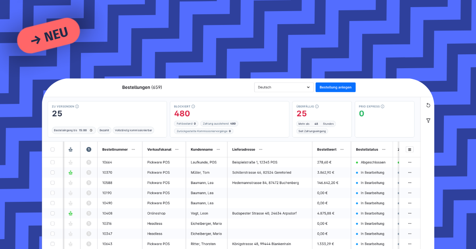The height and width of the screenshot is (249, 476).
Task: Click grey shipping icon for order 10664
Action: click(71, 162)
